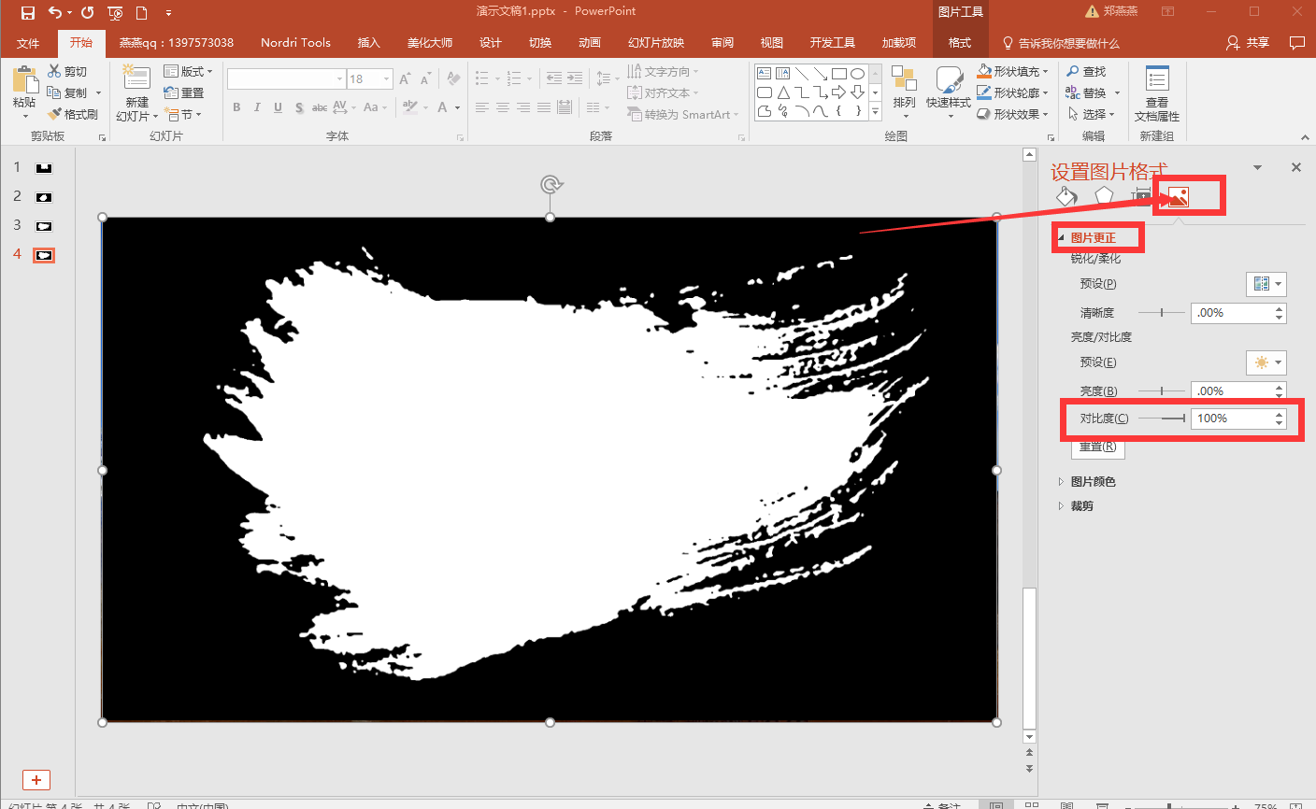Open the 插入 (Insert) ribbon tab

coord(368,43)
